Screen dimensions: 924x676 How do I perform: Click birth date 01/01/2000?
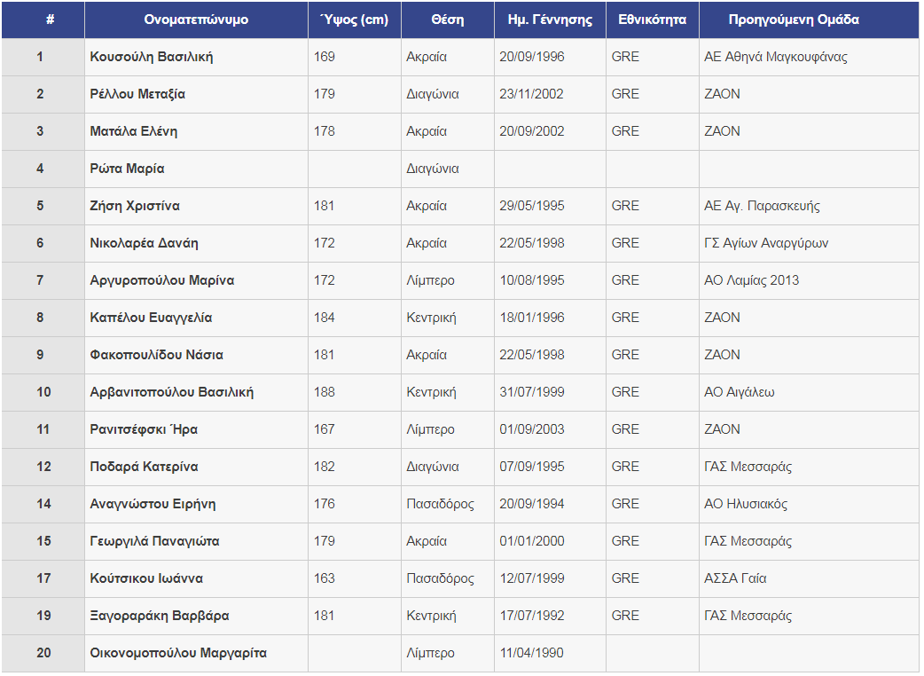531,541
